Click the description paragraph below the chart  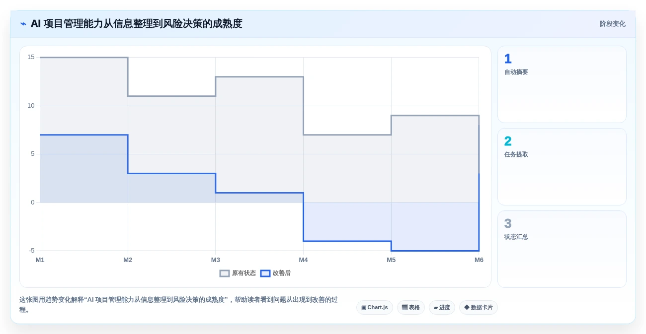(179, 305)
